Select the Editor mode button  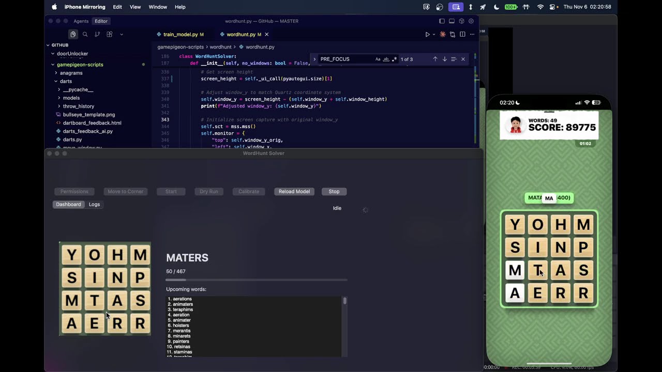pyautogui.click(x=101, y=21)
